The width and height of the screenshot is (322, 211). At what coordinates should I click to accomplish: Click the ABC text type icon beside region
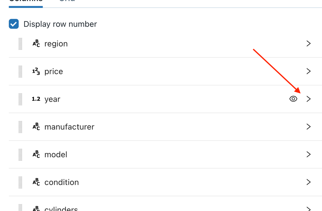click(x=36, y=43)
